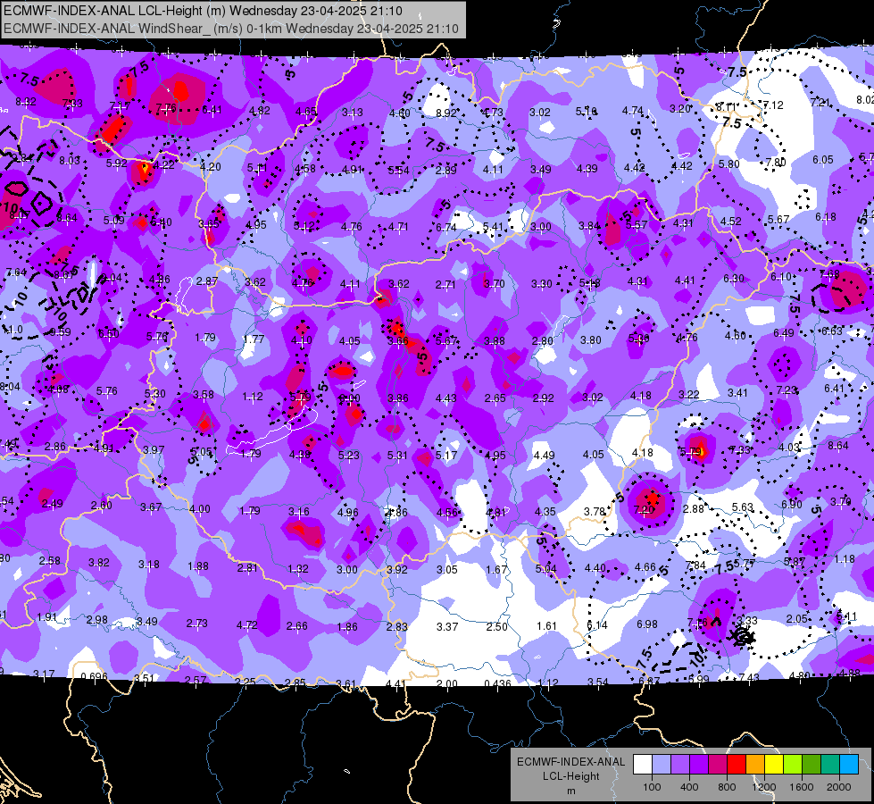Click the grid value 7.76
Viewport: 874px width, 804px height.
click(x=166, y=108)
